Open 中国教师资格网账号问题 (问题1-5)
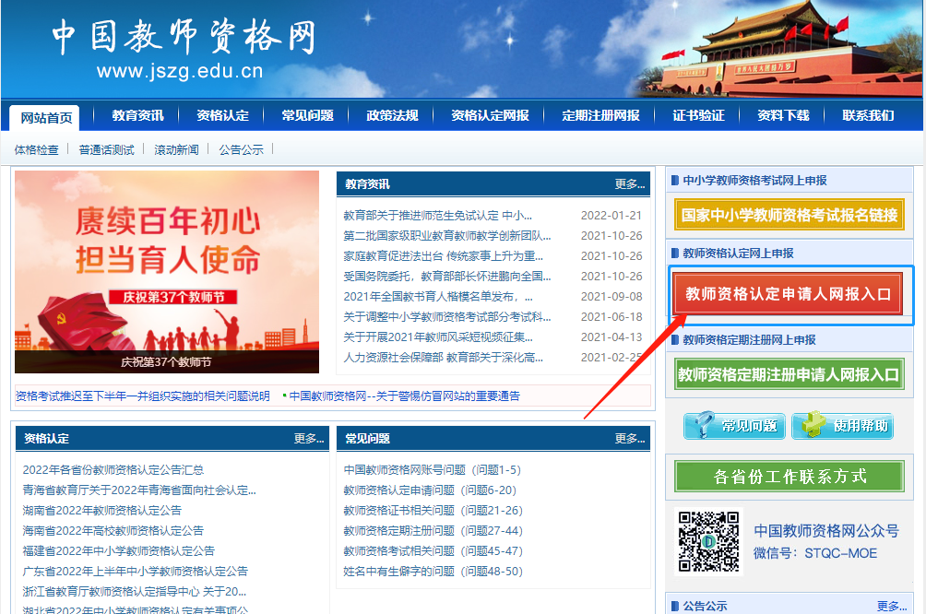 pos(433,470)
